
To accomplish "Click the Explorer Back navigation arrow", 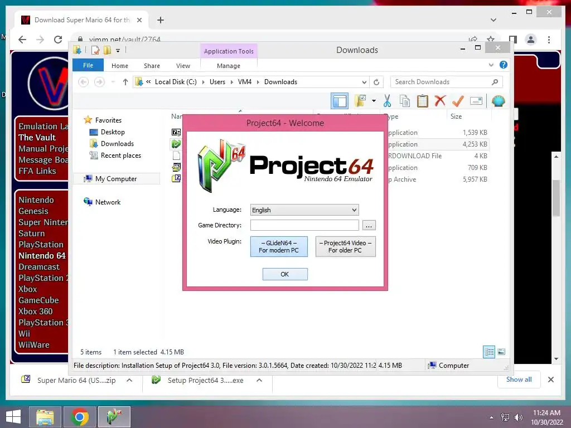I will coord(84,82).
